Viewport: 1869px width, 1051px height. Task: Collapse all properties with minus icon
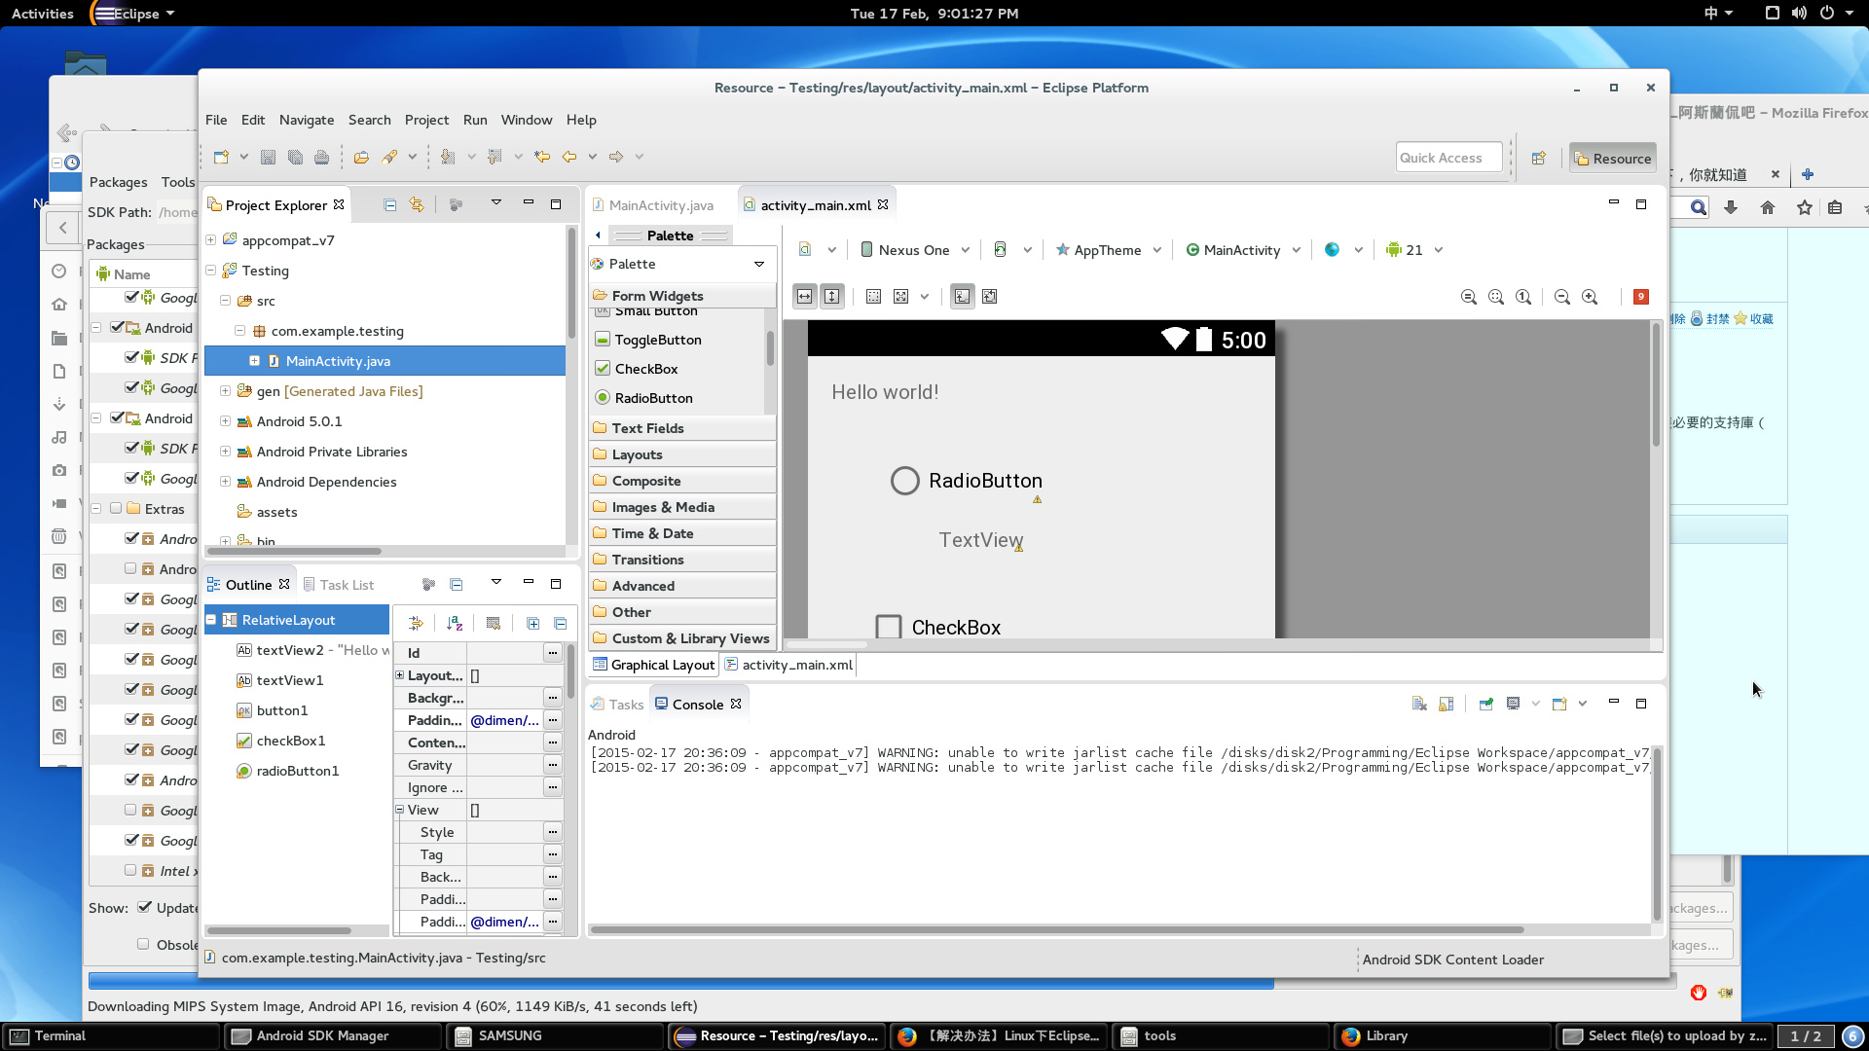[560, 623]
